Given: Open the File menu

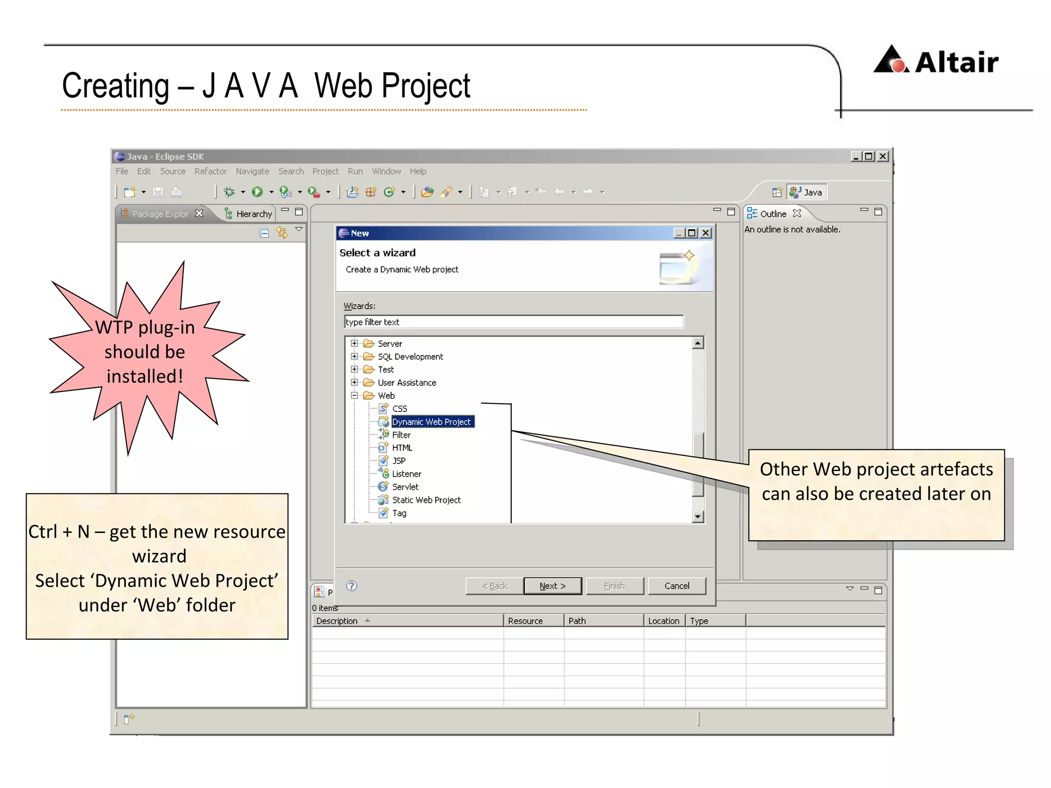Looking at the screenshot, I should click(x=122, y=171).
